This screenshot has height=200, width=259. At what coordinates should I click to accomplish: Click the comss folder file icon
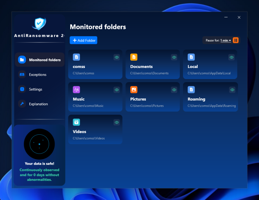pos(76,57)
